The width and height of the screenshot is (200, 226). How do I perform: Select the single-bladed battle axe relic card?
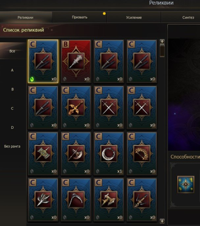coord(76,154)
